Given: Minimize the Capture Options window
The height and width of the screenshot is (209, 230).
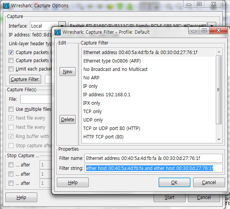Looking at the screenshot, I should pyautogui.click(x=189, y=4).
